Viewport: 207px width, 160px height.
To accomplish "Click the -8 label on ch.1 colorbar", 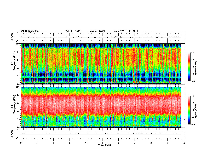I will coord(193,67).
